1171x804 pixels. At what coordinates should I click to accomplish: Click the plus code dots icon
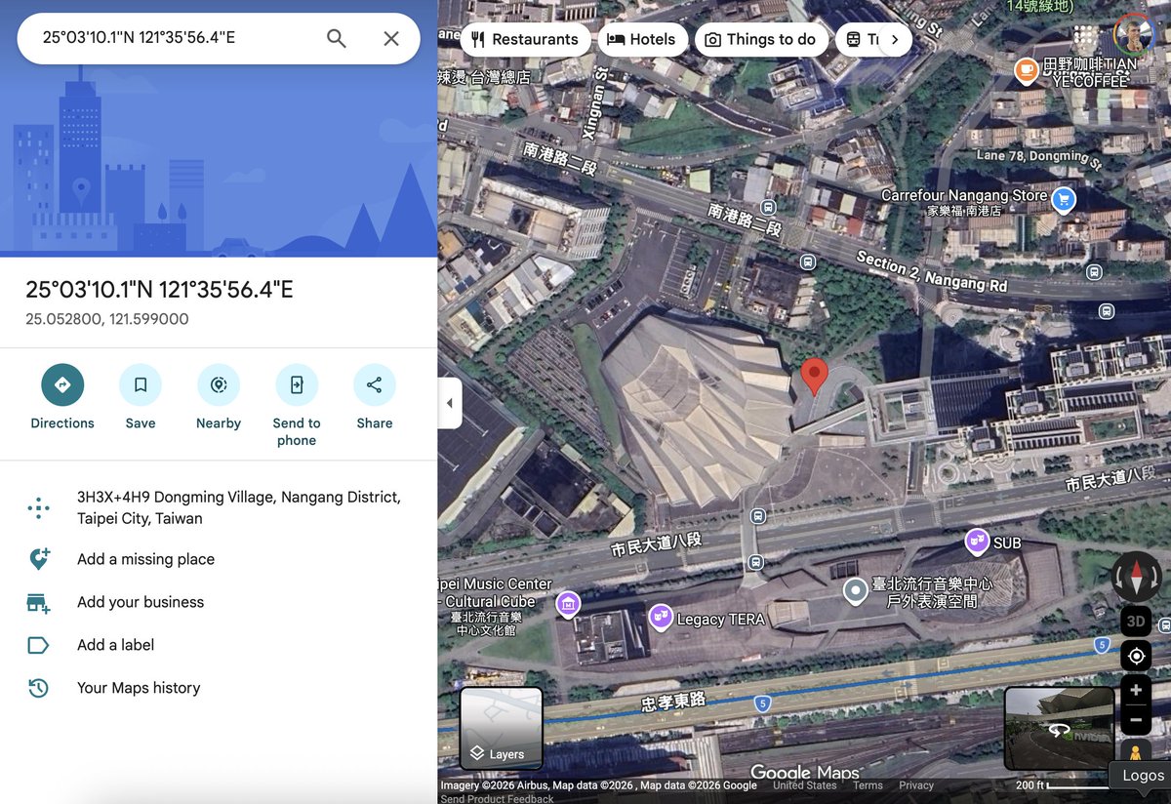click(38, 507)
